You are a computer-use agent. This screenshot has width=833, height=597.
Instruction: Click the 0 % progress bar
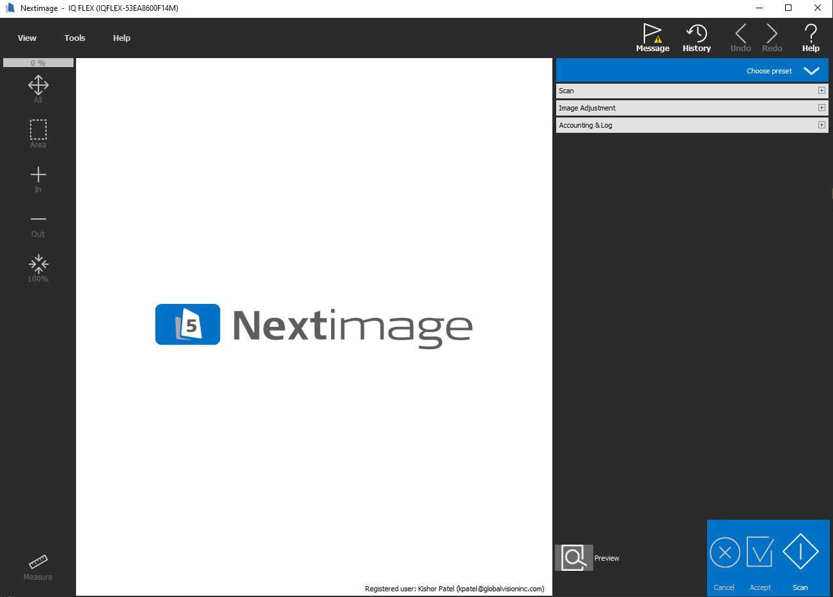pos(38,63)
